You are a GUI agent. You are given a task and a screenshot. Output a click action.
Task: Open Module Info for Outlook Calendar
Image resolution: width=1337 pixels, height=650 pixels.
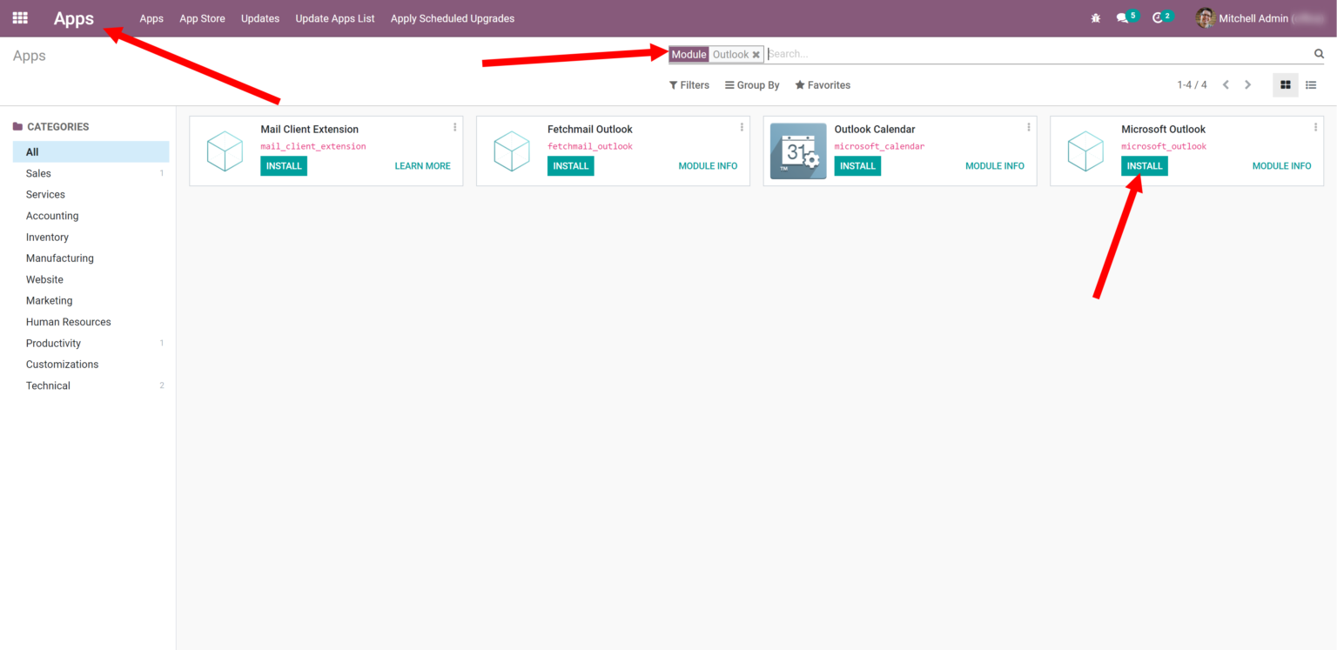point(995,165)
